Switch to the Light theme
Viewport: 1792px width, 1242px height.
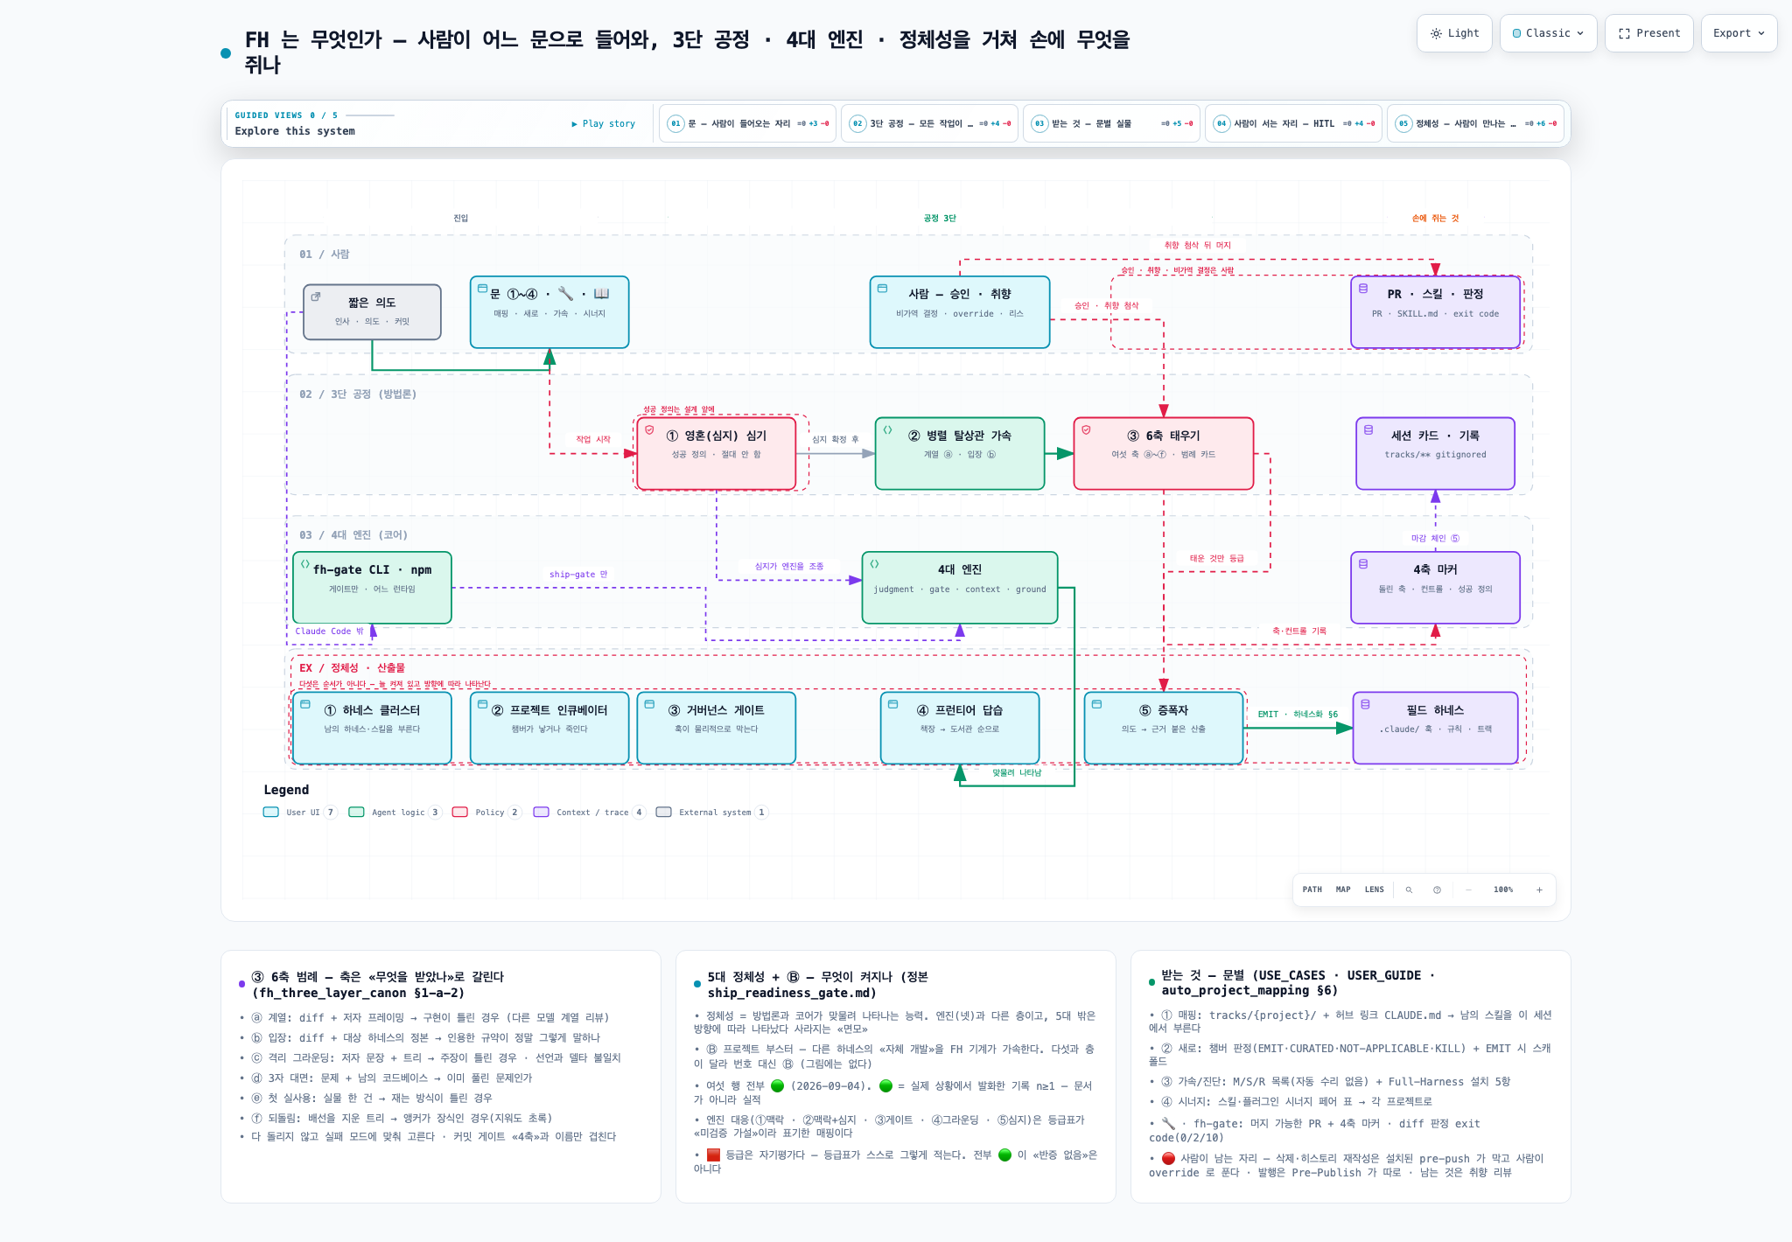(1454, 33)
